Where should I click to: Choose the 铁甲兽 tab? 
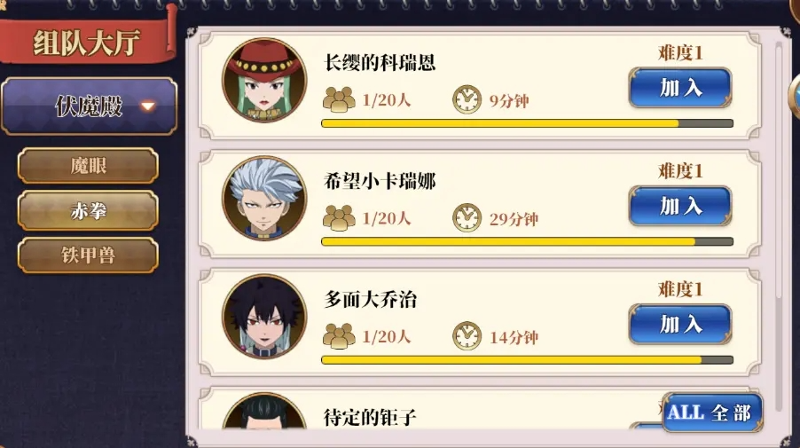89,255
